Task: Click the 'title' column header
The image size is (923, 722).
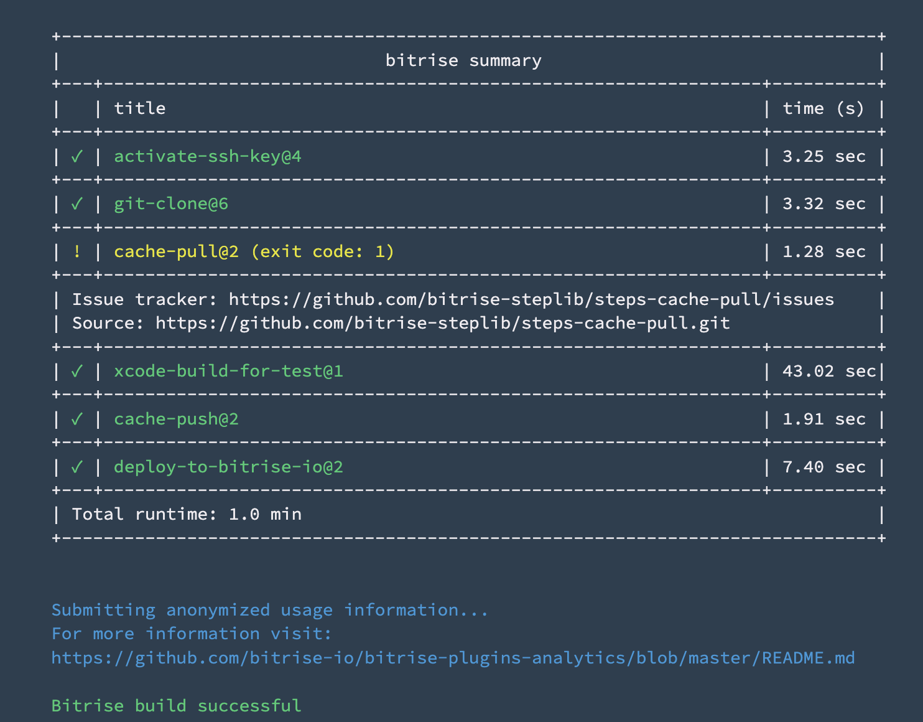Action: click(x=140, y=108)
